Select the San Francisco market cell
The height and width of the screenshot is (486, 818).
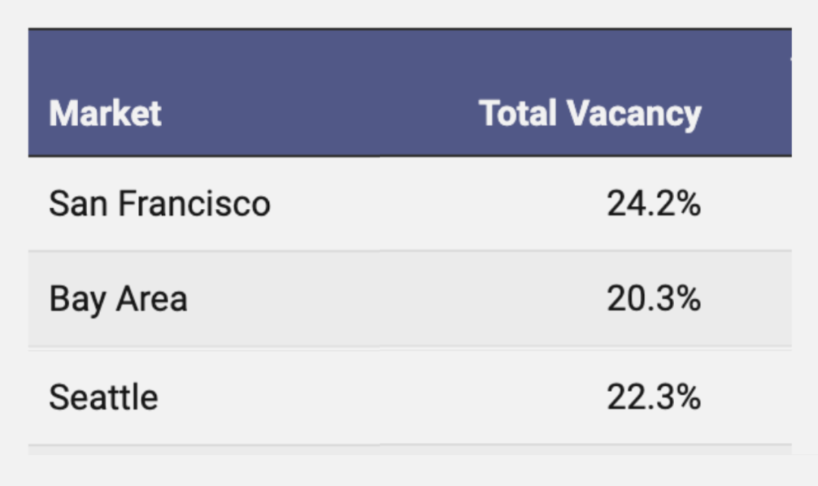click(x=160, y=204)
